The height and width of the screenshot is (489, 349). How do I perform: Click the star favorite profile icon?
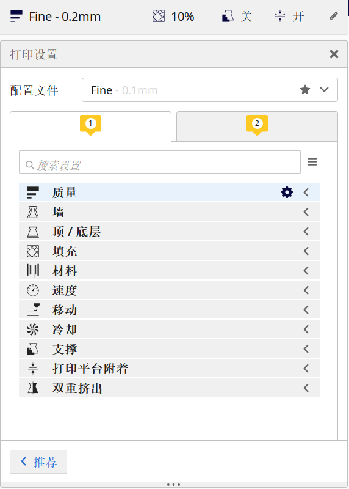[305, 90]
